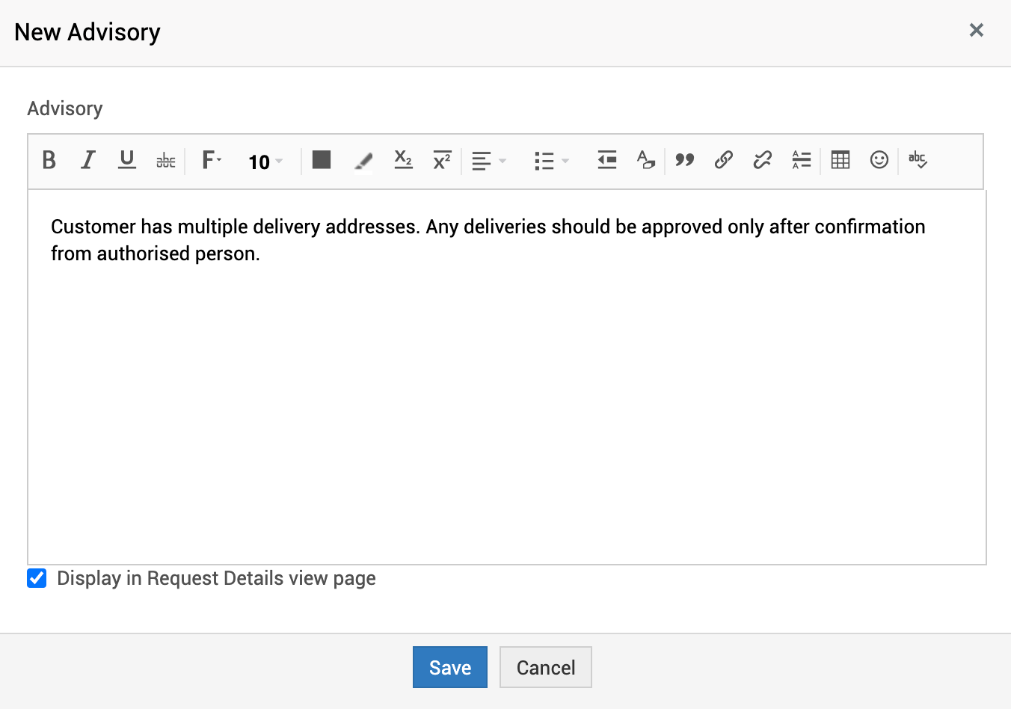Screen dimensions: 1011x709
Task: Expand the text alignment options
Action: click(489, 161)
